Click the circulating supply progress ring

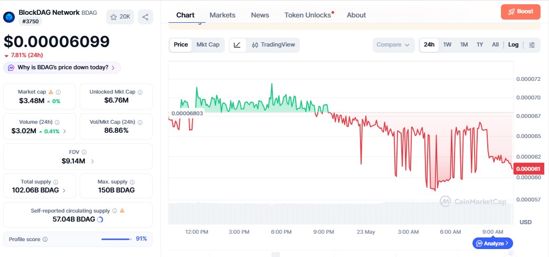coord(100,219)
